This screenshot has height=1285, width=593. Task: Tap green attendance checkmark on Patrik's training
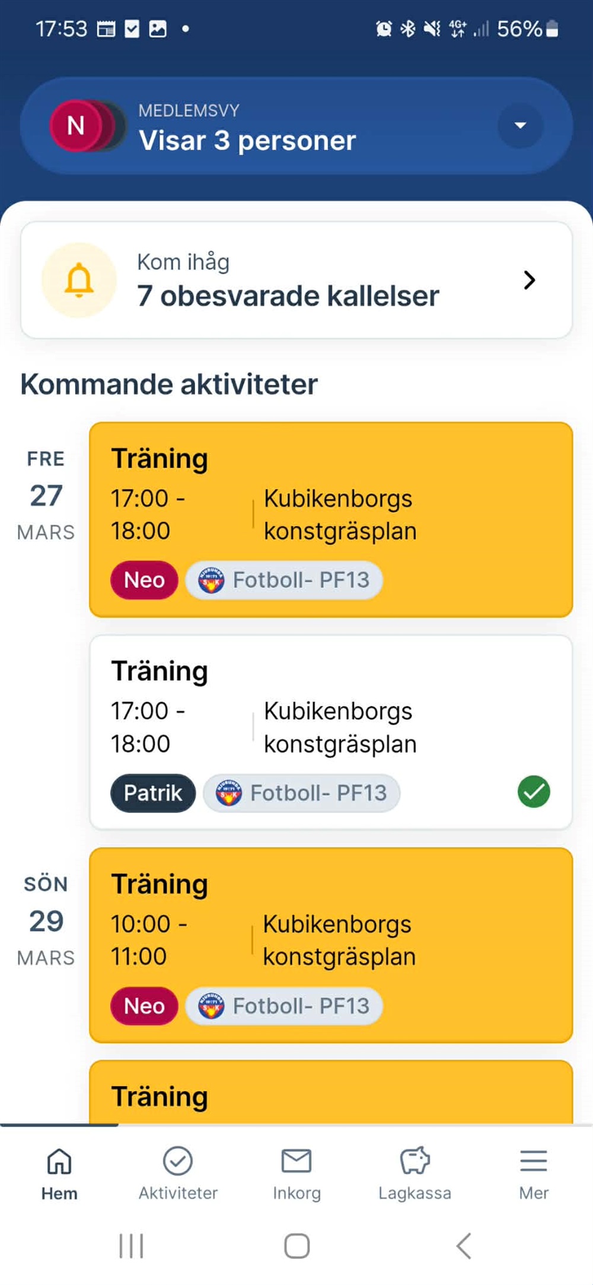click(x=534, y=792)
